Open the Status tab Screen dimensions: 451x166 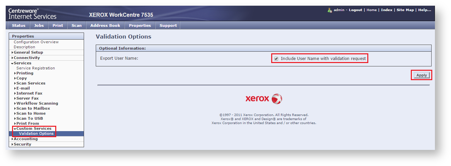pos(18,25)
